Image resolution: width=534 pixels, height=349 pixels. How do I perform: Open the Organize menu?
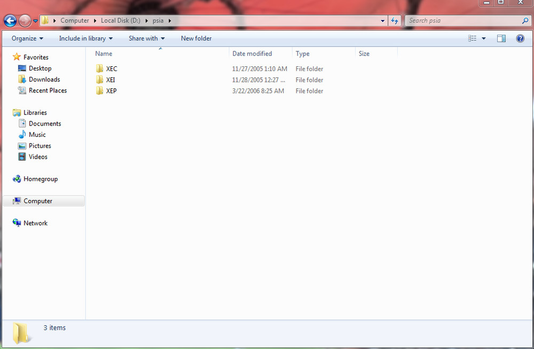[x=27, y=38]
